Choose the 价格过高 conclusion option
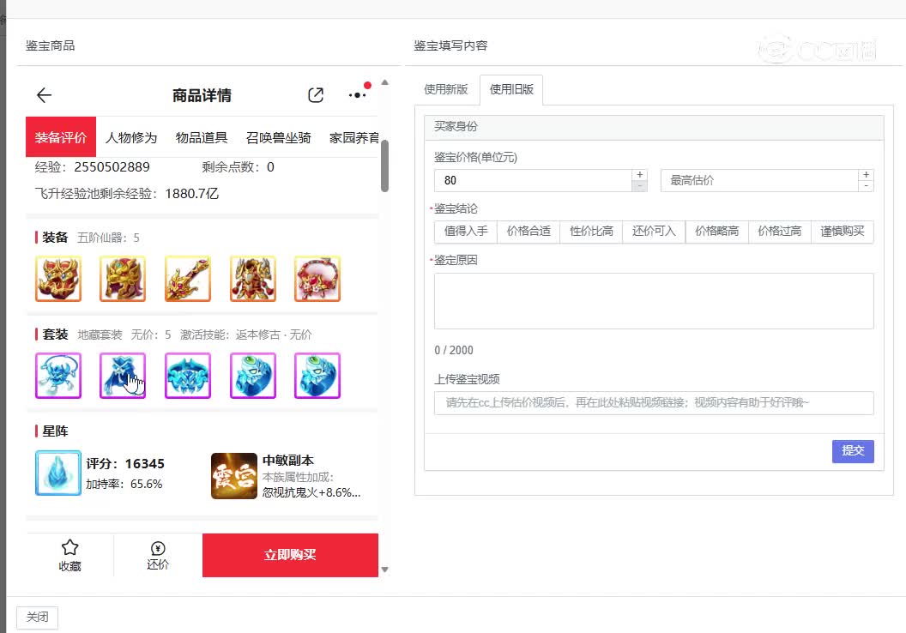Viewport: 906px width, 633px height. (x=780, y=232)
